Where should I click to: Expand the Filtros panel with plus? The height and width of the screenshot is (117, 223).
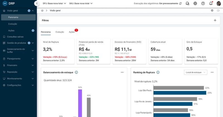click(x=215, y=20)
